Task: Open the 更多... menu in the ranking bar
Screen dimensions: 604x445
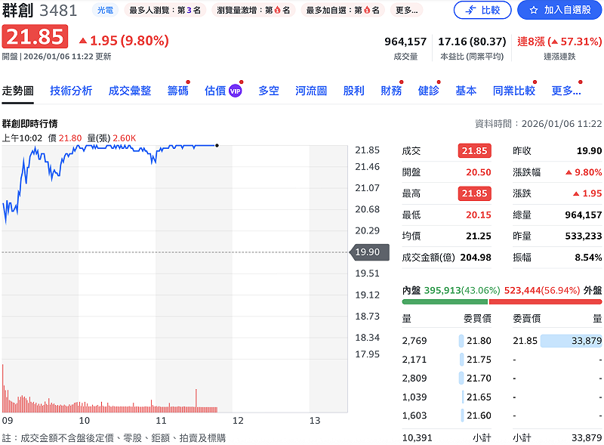Action: (408, 11)
